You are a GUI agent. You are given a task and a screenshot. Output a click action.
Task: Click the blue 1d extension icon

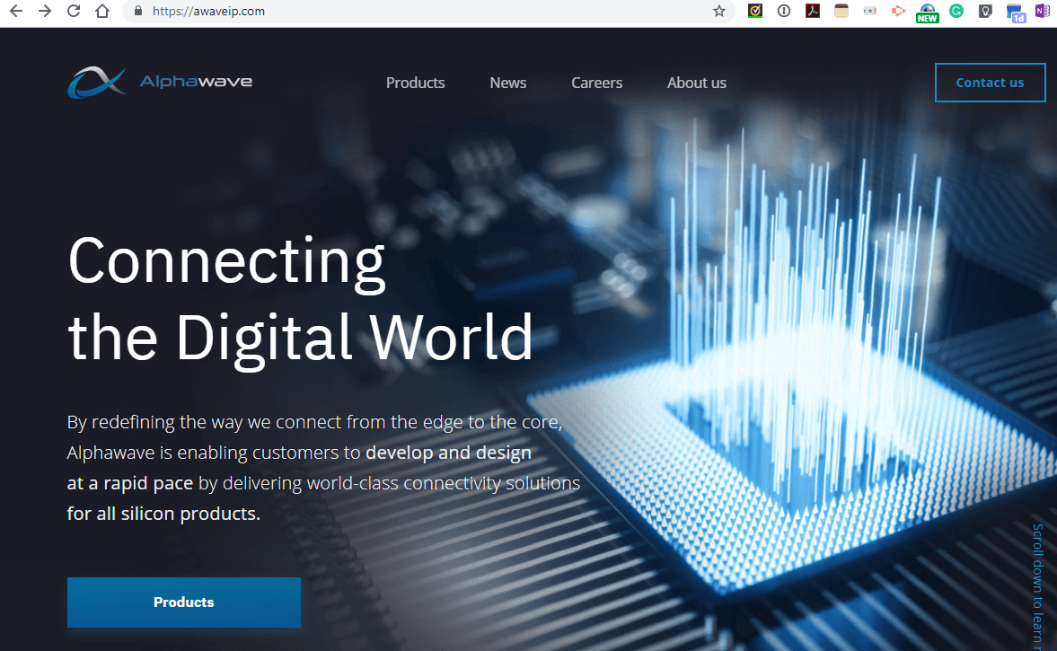[1015, 11]
